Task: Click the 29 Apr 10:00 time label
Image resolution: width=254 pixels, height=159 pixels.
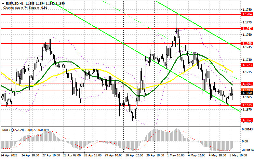Action: point(114,155)
